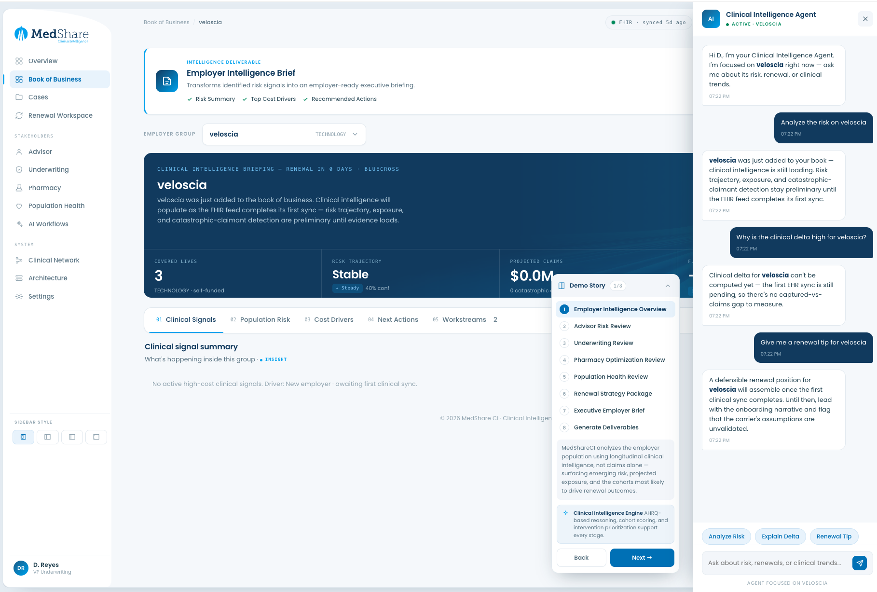This screenshot has width=877, height=592.
Task: Click the Explain Delta suggestion chip
Action: click(780, 537)
